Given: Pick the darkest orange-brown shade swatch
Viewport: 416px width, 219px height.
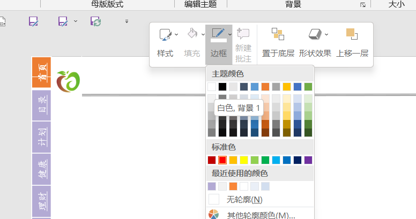Looking at the screenshot, I should 265,133.
